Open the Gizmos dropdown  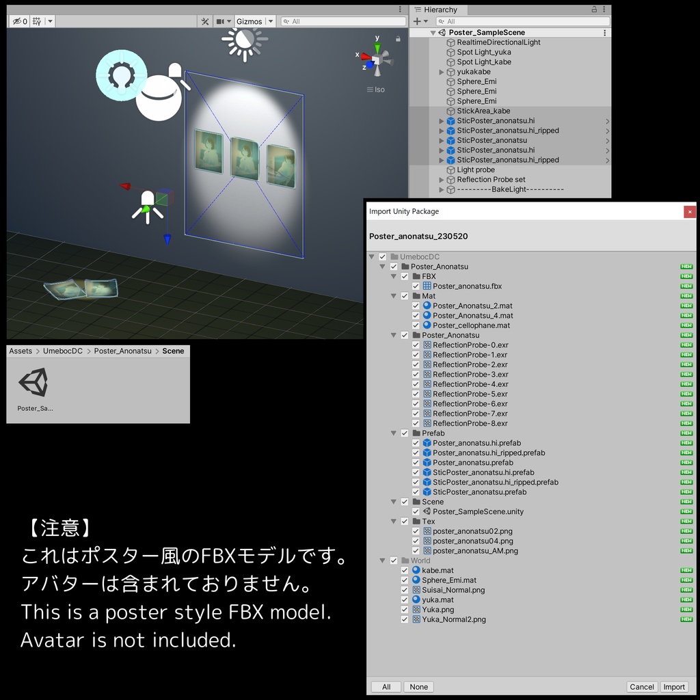pos(253,21)
